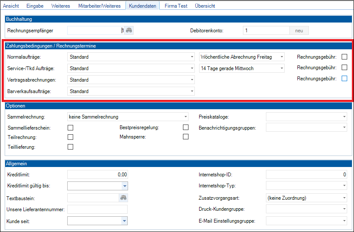
Task: Click binoculars icon beside Textbaustein field
Action: tap(123, 198)
